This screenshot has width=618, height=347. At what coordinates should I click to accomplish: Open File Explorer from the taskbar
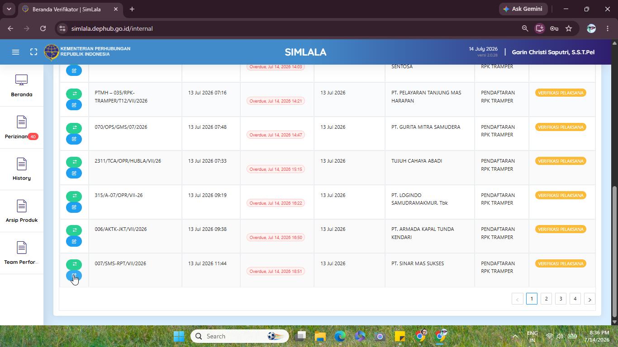point(320,336)
